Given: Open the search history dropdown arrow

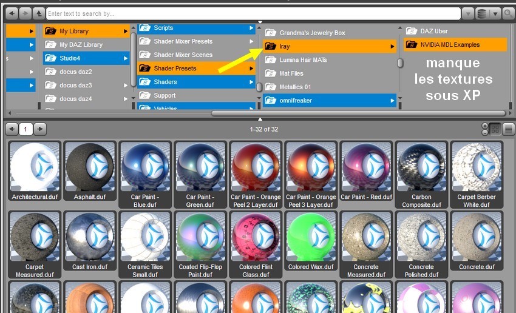Looking at the screenshot, I should point(467,13).
